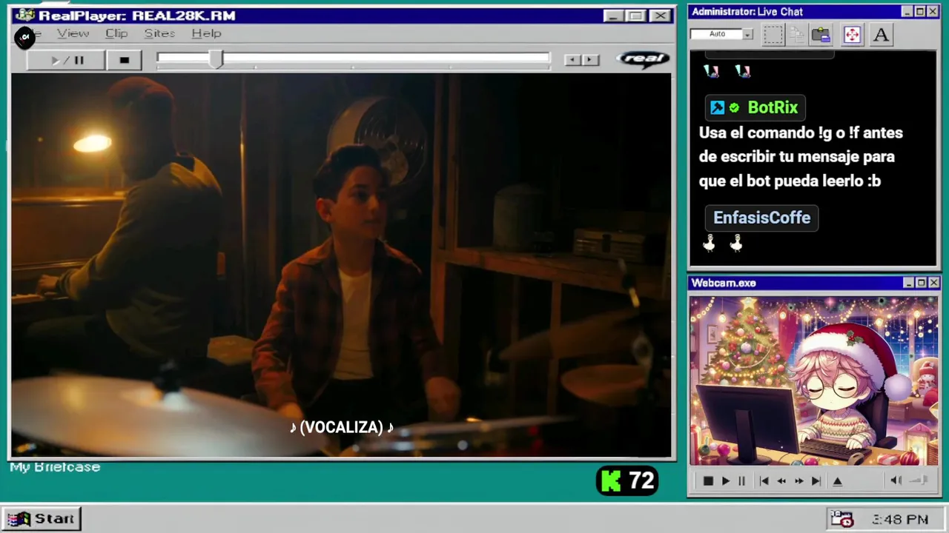
Task: Click the video area in RealPlayer
Action: (341, 265)
